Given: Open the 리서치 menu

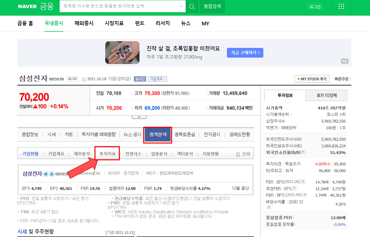Looking at the screenshot, I should pos(163,23).
